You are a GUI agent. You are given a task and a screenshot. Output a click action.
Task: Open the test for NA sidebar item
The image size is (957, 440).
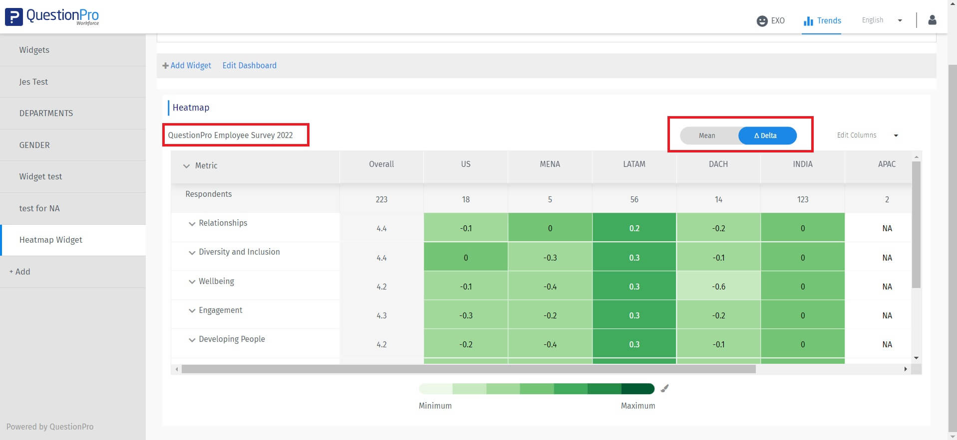point(73,208)
